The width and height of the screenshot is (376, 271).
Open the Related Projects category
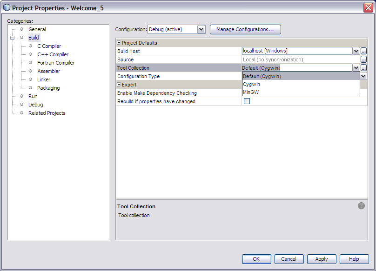pyautogui.click(x=47, y=113)
